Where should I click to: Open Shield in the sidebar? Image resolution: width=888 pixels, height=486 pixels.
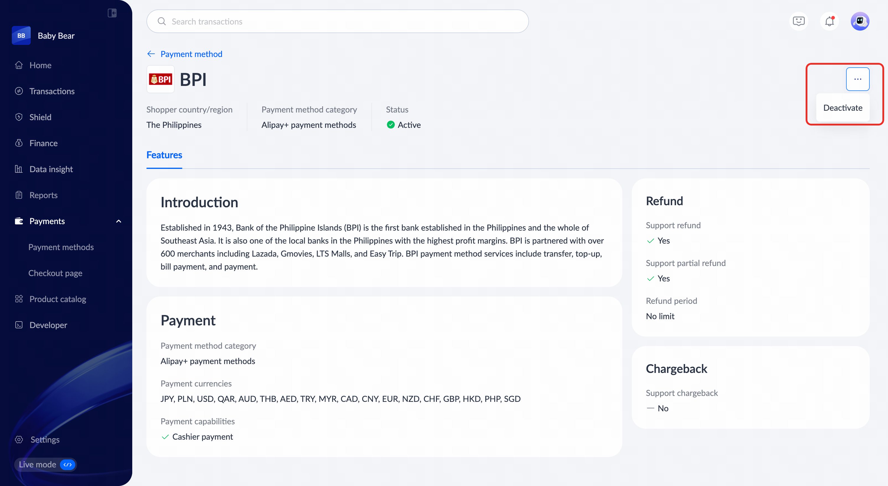pyautogui.click(x=40, y=117)
